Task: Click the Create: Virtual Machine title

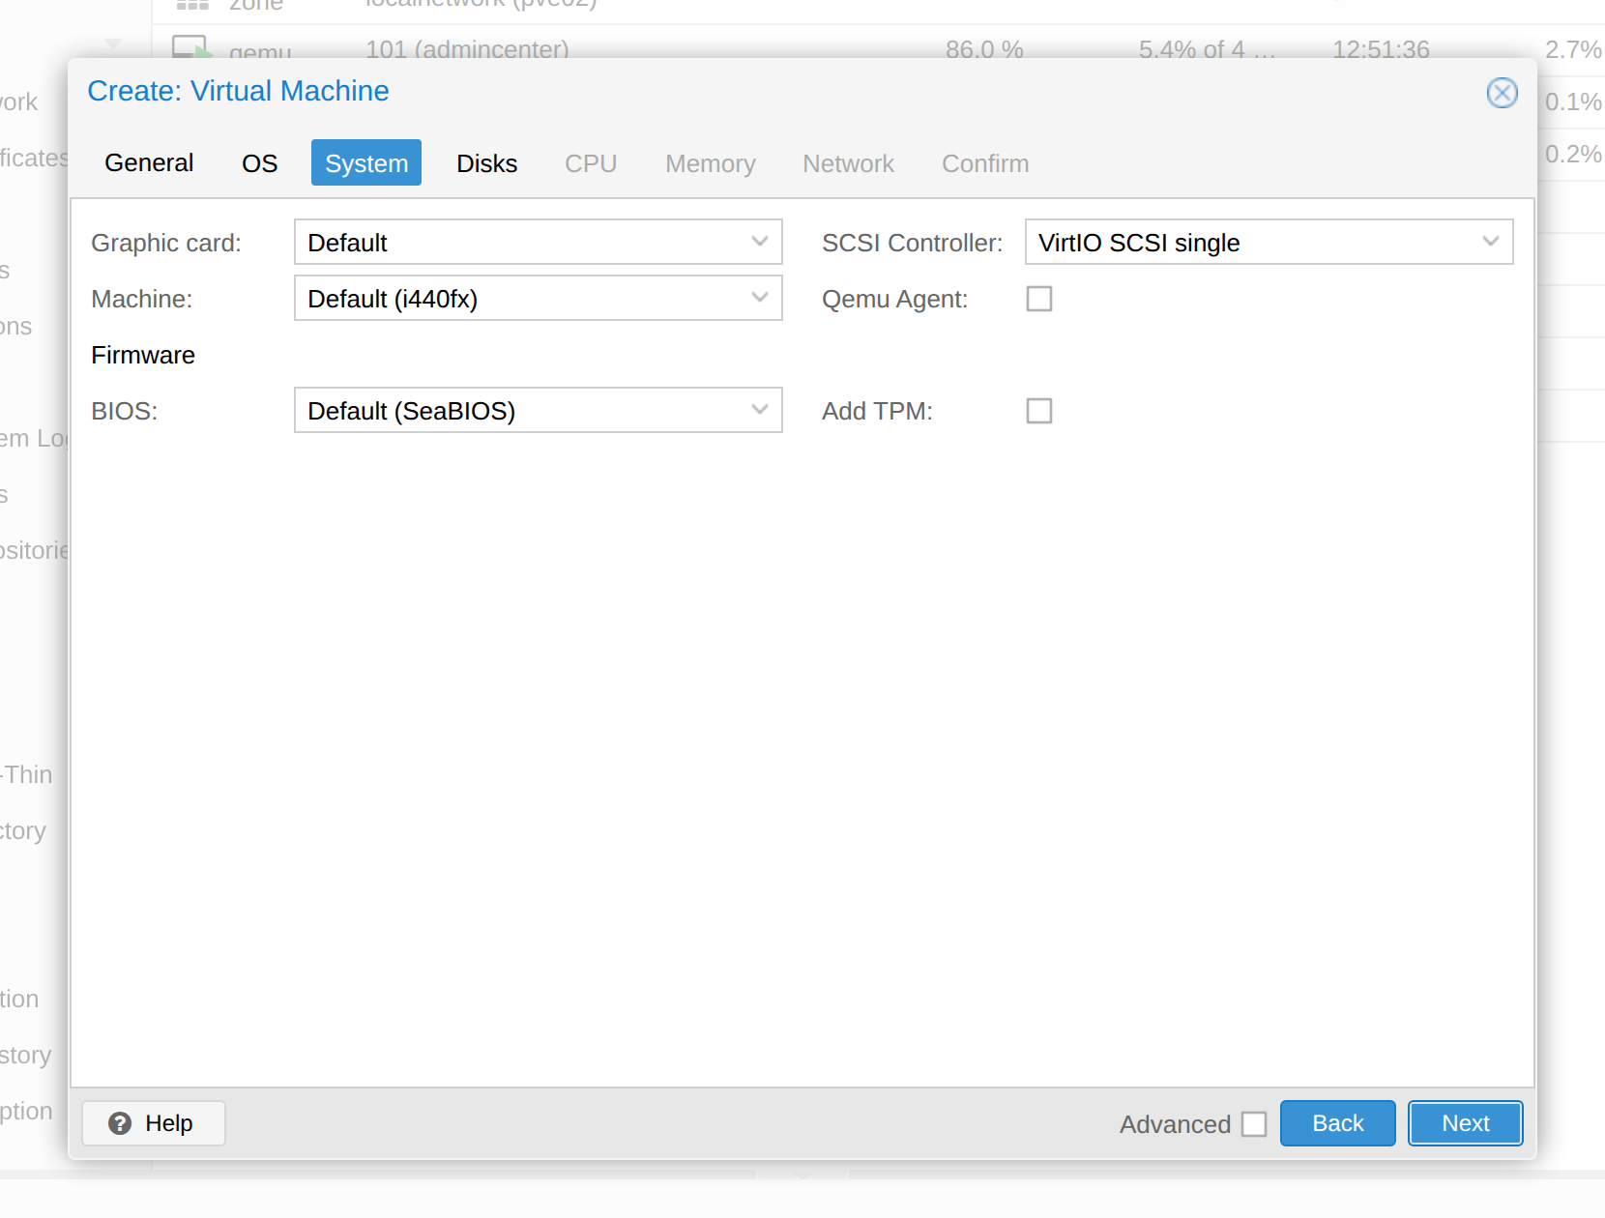Action: 238,91
